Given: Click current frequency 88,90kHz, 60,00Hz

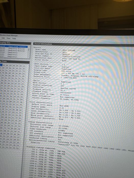Looking at the screenshot, I should pyautogui.click(x=69, y=99).
